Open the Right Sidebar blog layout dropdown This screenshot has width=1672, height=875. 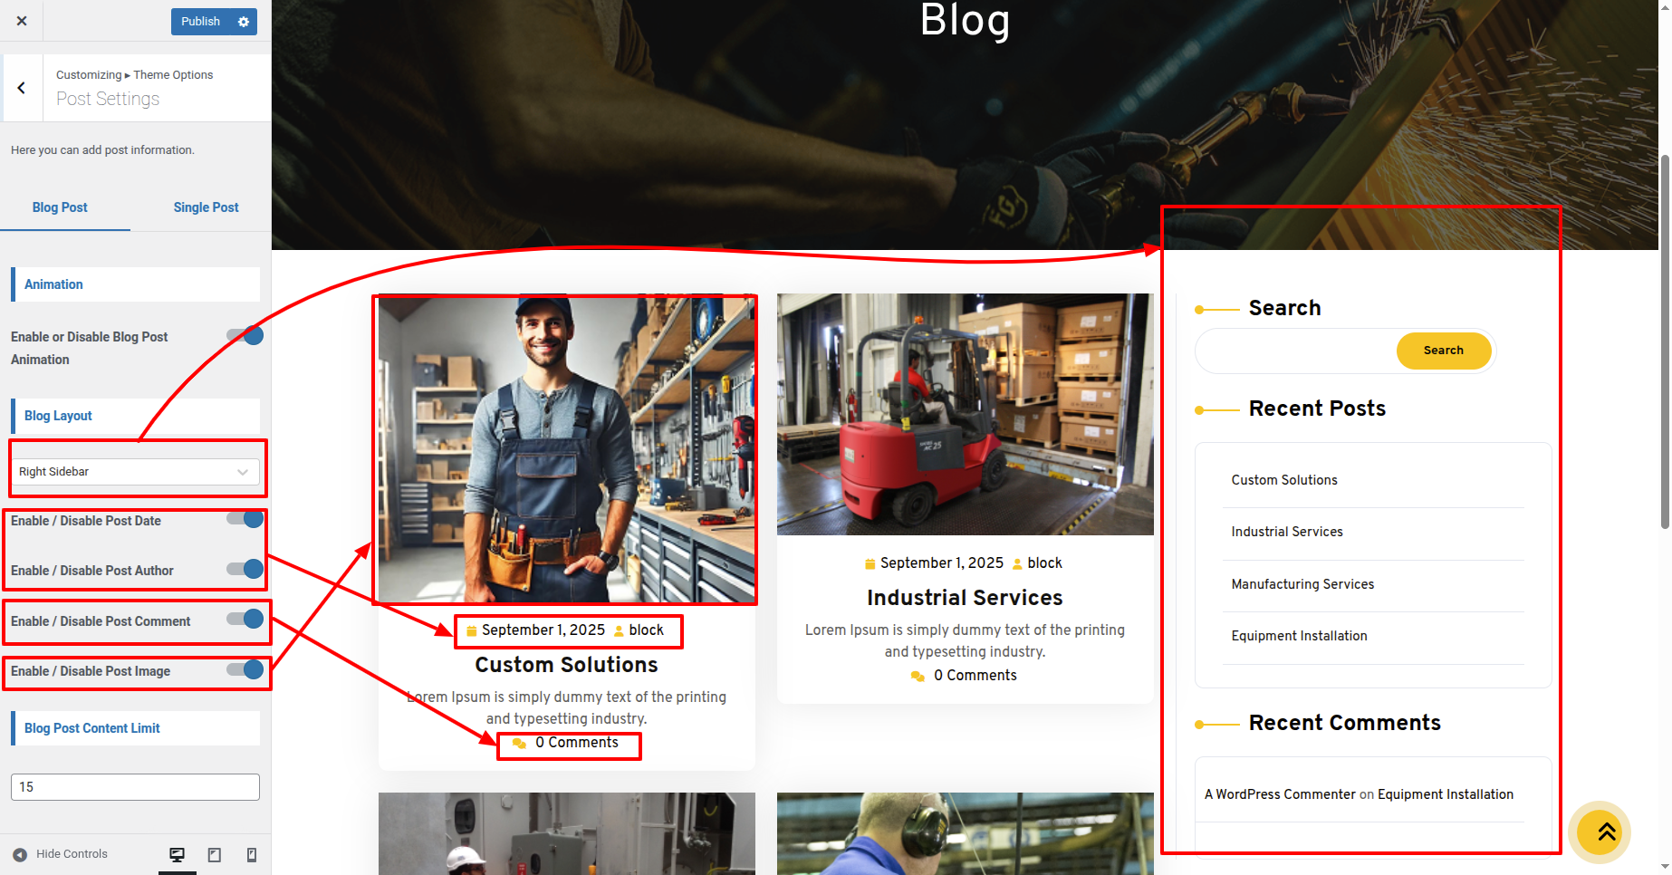[x=135, y=472]
